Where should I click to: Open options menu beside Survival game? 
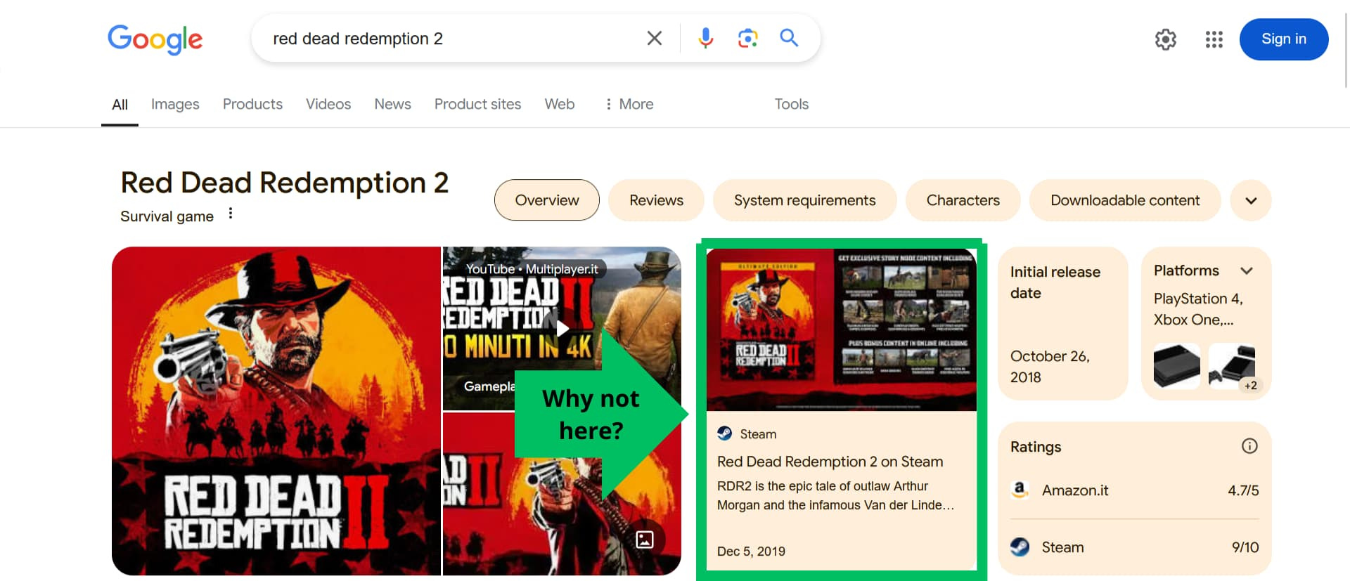point(231,214)
